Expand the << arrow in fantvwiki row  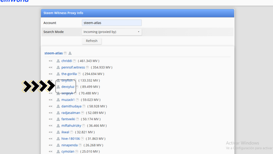coord(50,119)
